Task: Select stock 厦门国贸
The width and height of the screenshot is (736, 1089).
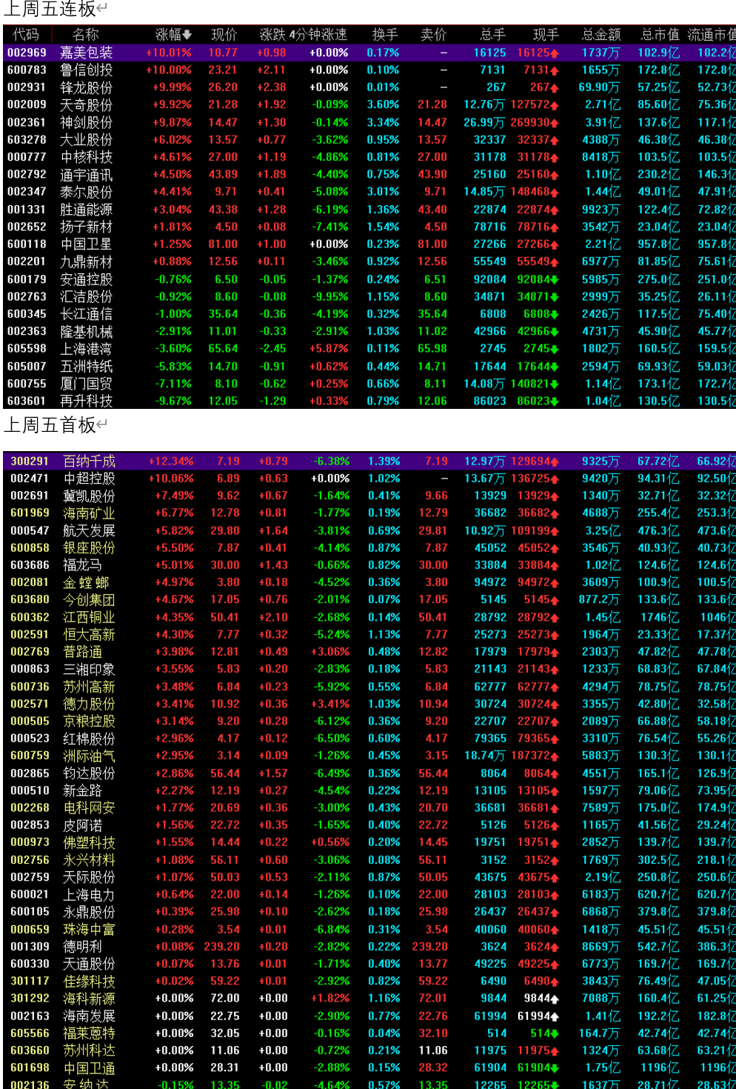Action: [x=87, y=384]
